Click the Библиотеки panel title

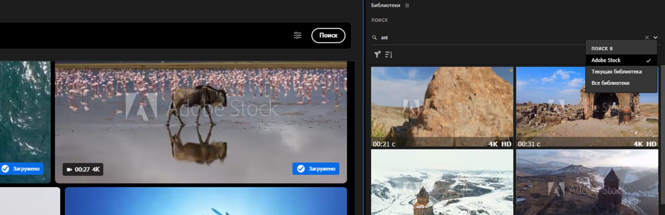coord(385,6)
